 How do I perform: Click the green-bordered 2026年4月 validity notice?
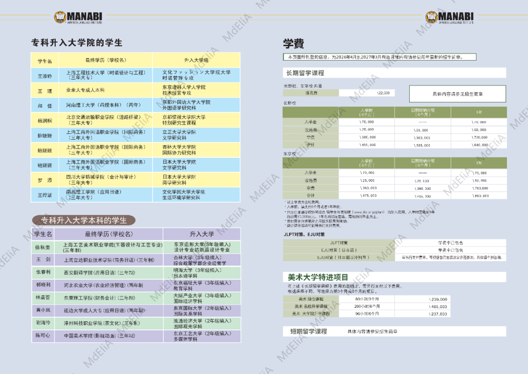379,57
